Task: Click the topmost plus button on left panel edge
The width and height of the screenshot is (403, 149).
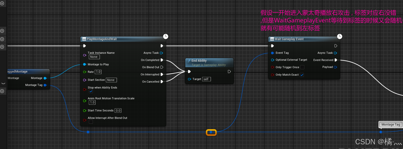Action: pyautogui.click(x=2, y=4)
